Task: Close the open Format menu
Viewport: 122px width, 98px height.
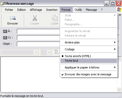Action: (66, 10)
